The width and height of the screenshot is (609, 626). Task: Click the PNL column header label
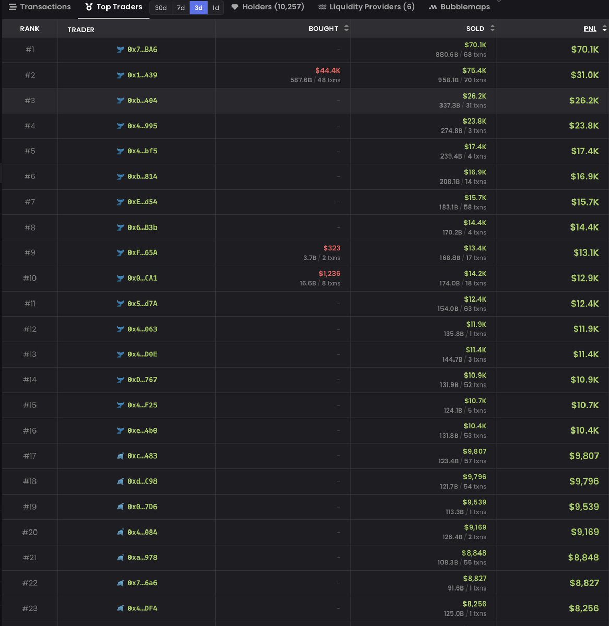pos(590,29)
